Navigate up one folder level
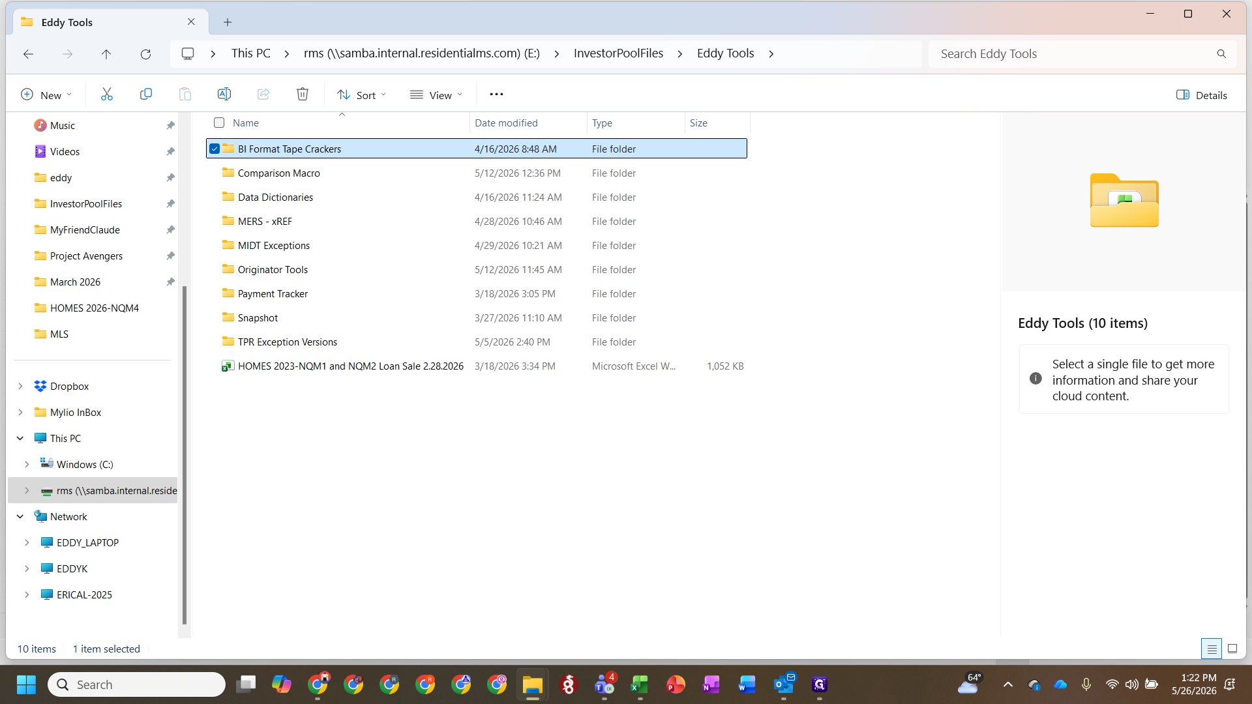The height and width of the screenshot is (704, 1252). point(106,54)
